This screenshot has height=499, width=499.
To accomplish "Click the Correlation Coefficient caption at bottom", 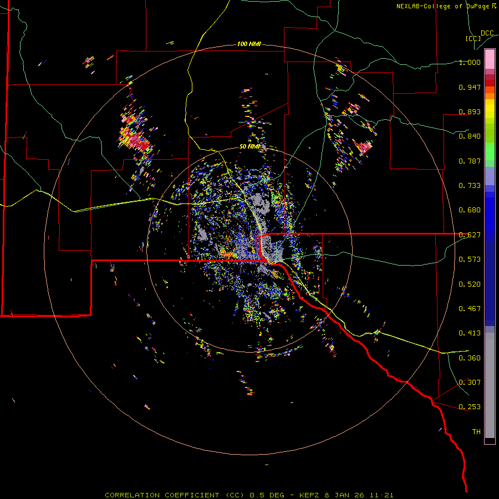I will click(x=249, y=495).
